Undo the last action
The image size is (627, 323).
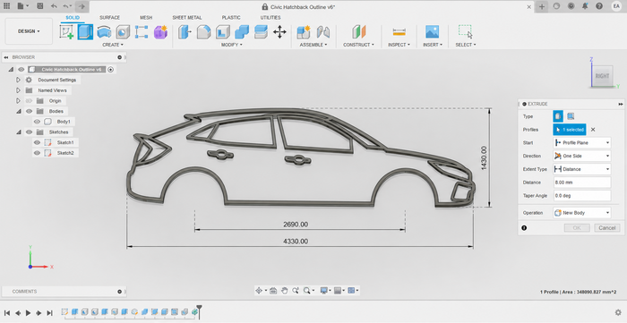coord(54,6)
